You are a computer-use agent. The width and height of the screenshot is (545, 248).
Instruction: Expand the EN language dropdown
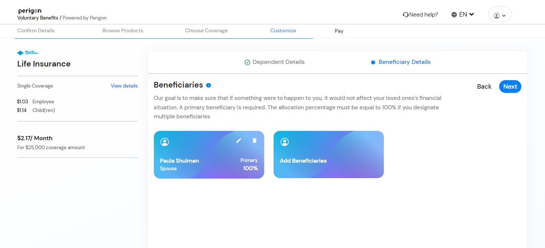tap(463, 15)
